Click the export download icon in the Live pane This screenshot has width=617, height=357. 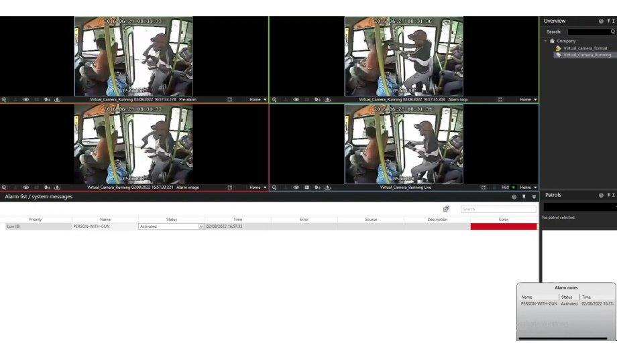(327, 188)
